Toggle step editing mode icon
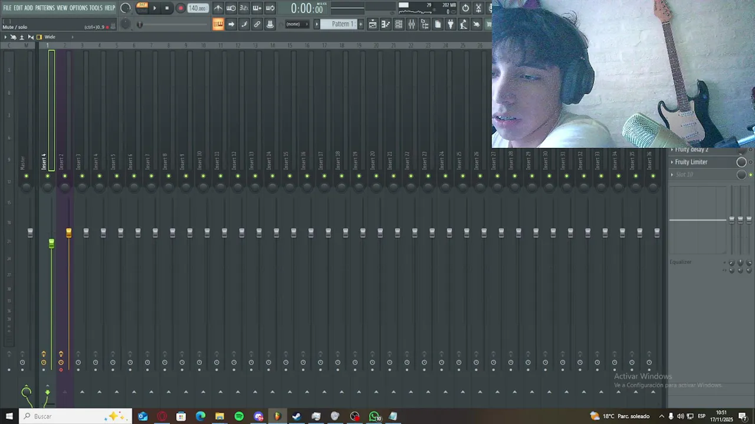The height and width of the screenshot is (424, 755). point(244,24)
